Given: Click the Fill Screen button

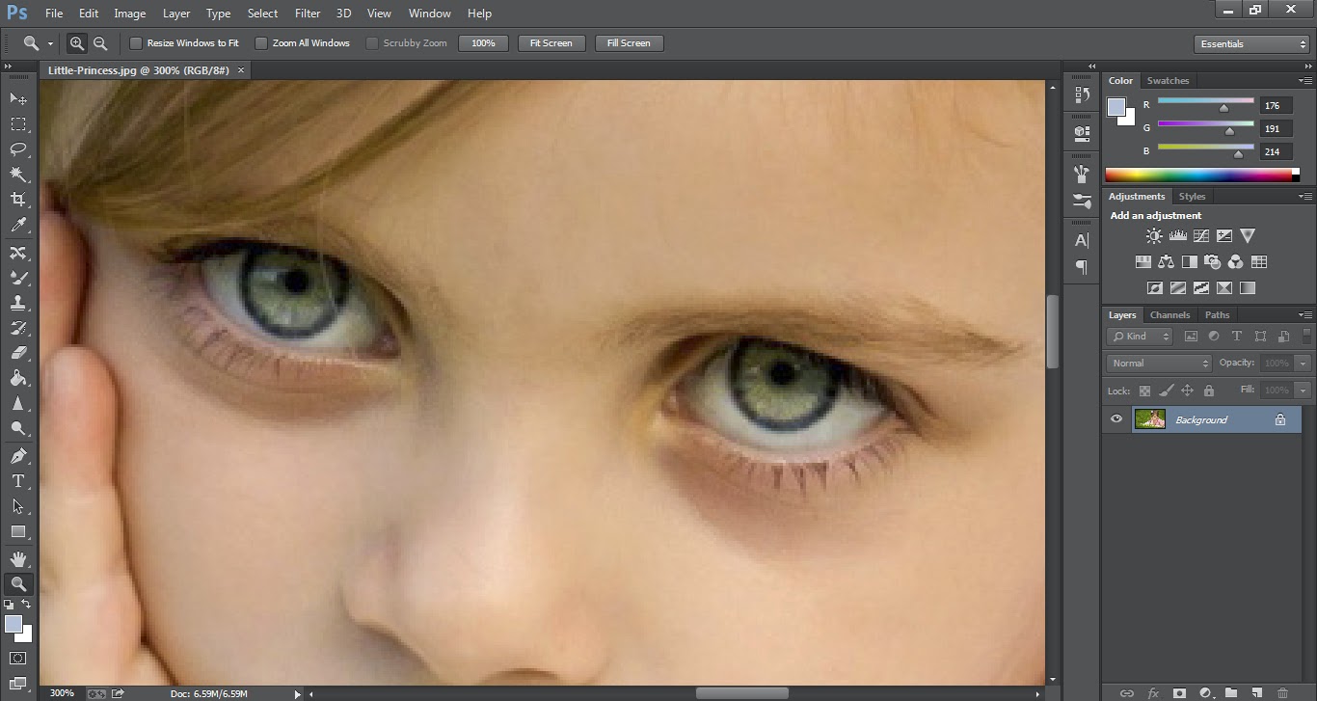Looking at the screenshot, I should (x=629, y=43).
